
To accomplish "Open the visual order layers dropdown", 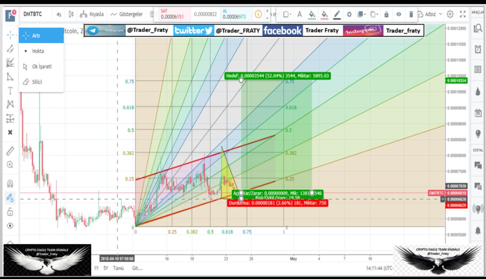I will (362, 14).
